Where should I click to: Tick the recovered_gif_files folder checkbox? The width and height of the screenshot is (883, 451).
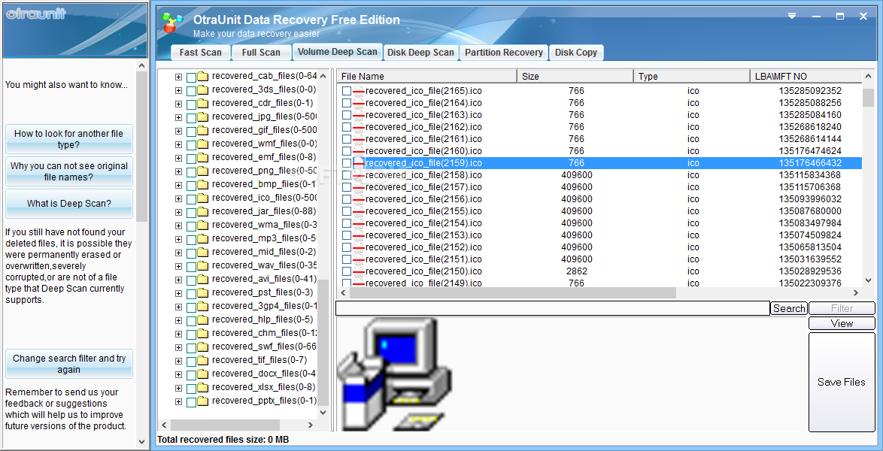tap(191, 131)
